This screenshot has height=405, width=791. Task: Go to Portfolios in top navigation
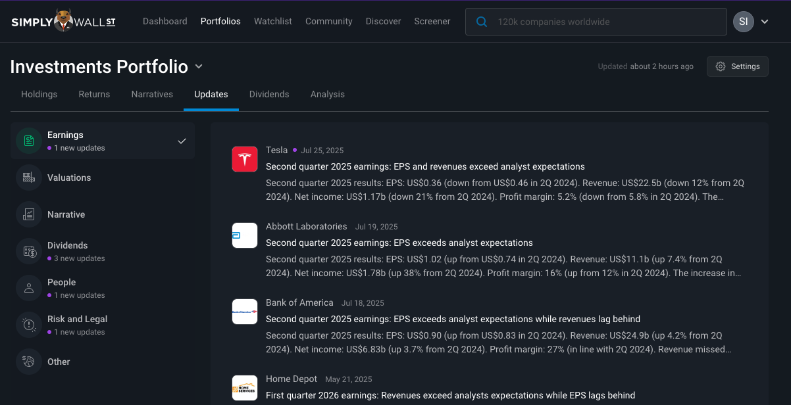220,21
